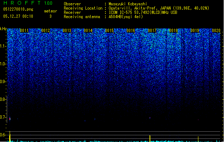Click the red meteor echo near 0.7 kHz at start
Screen dimensions: 224x142
(x=10, y=119)
